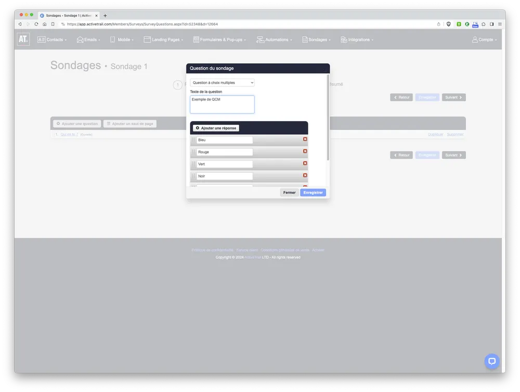520x392 pixels.
Task: Remove the "Vert" answer via its X icon
Action: (x=305, y=163)
